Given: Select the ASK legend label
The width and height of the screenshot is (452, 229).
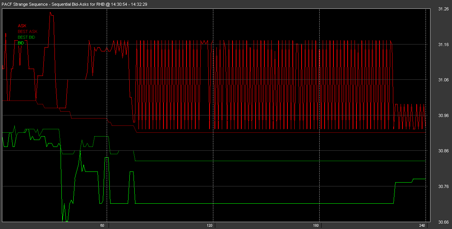Looking at the screenshot, I should click(22, 26).
